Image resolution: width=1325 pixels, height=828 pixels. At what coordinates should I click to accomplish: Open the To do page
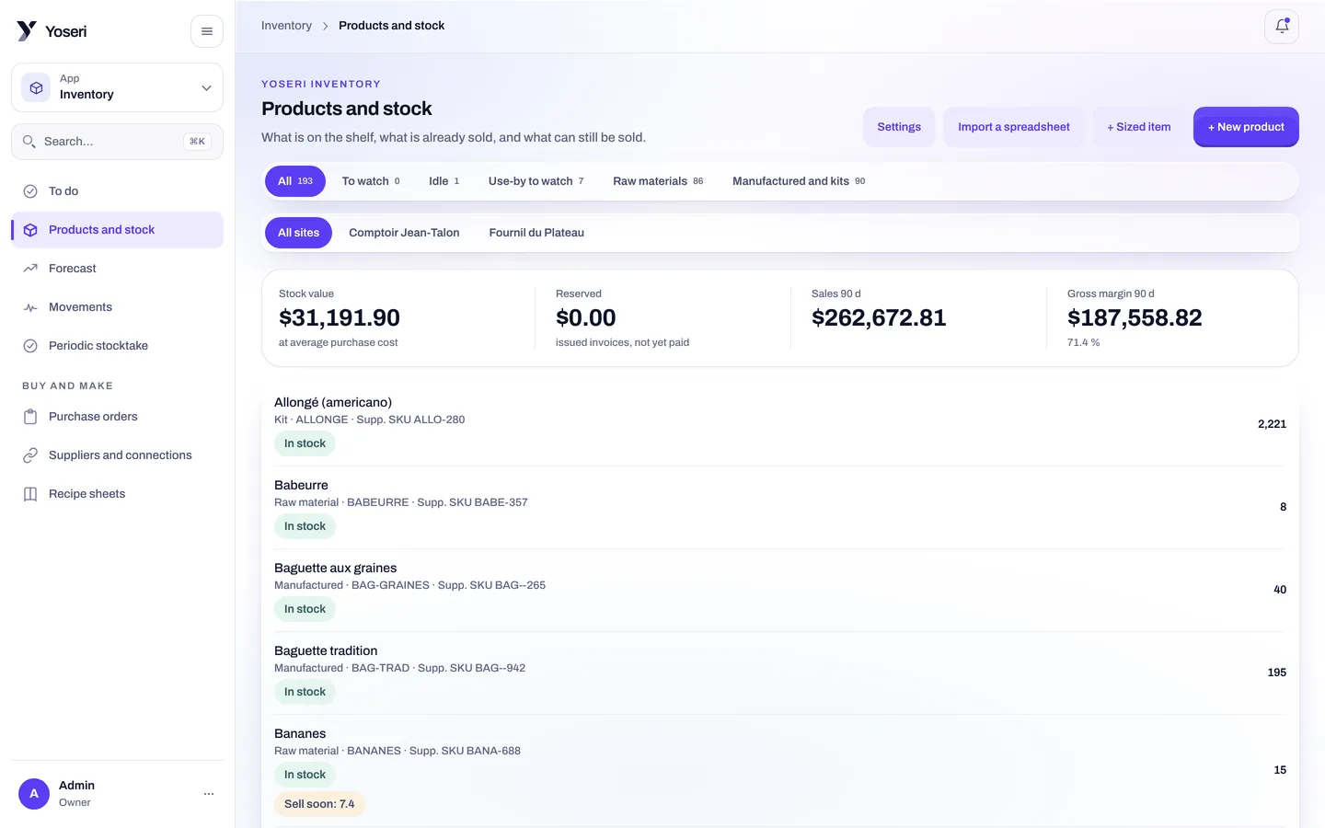coord(117,191)
